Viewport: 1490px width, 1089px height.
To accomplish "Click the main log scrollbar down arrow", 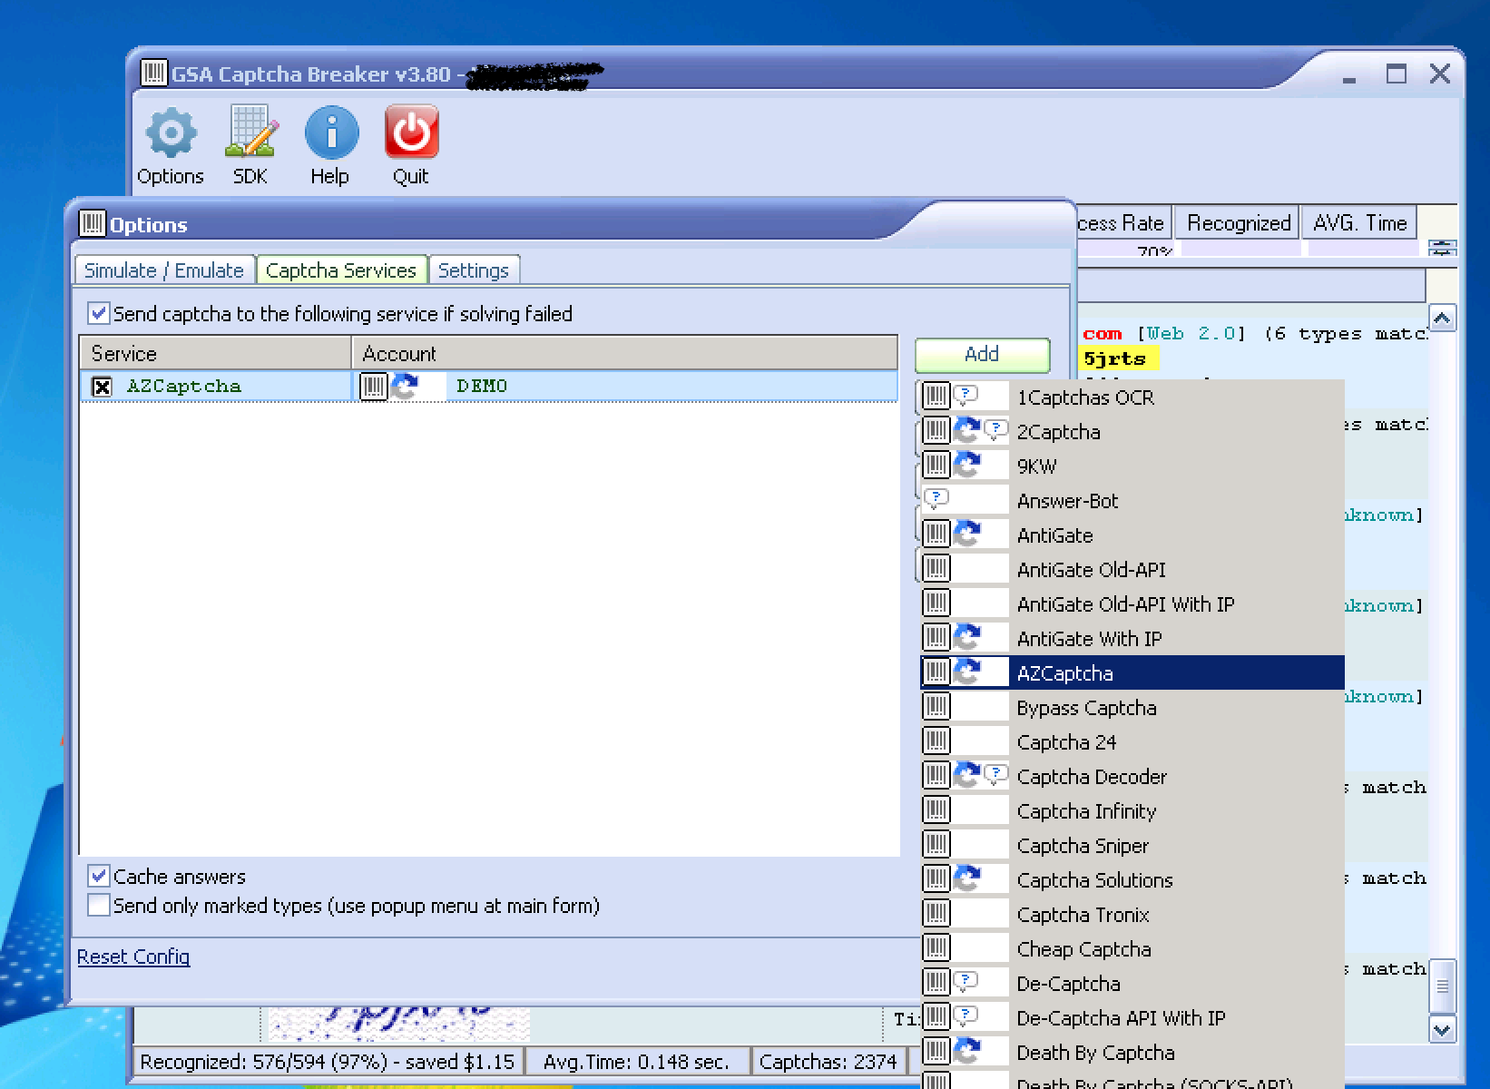I will point(1442,1028).
